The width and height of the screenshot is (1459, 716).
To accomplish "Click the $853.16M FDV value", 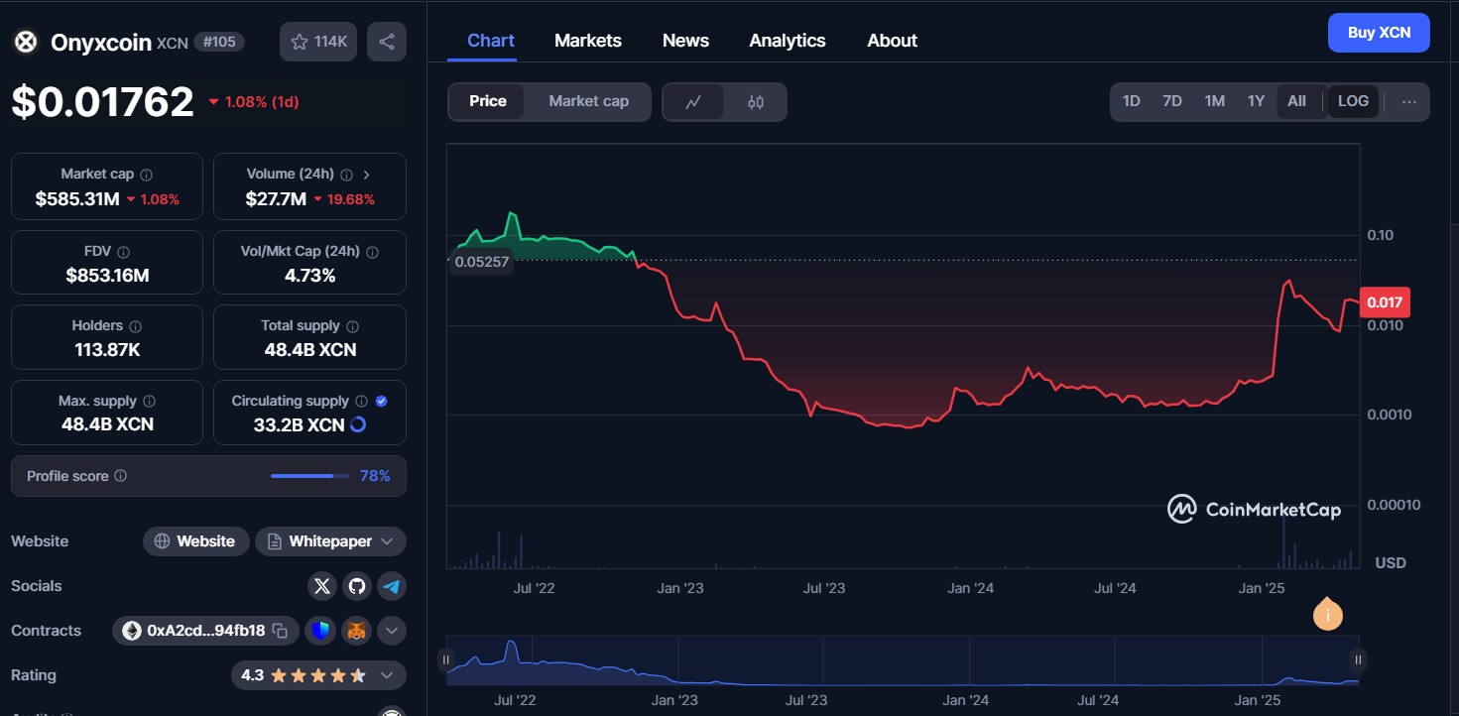I will pyautogui.click(x=107, y=275).
